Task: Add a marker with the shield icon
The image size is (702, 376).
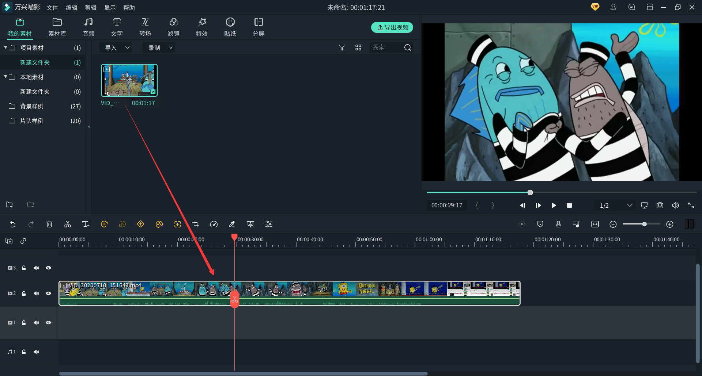Action: pos(540,224)
